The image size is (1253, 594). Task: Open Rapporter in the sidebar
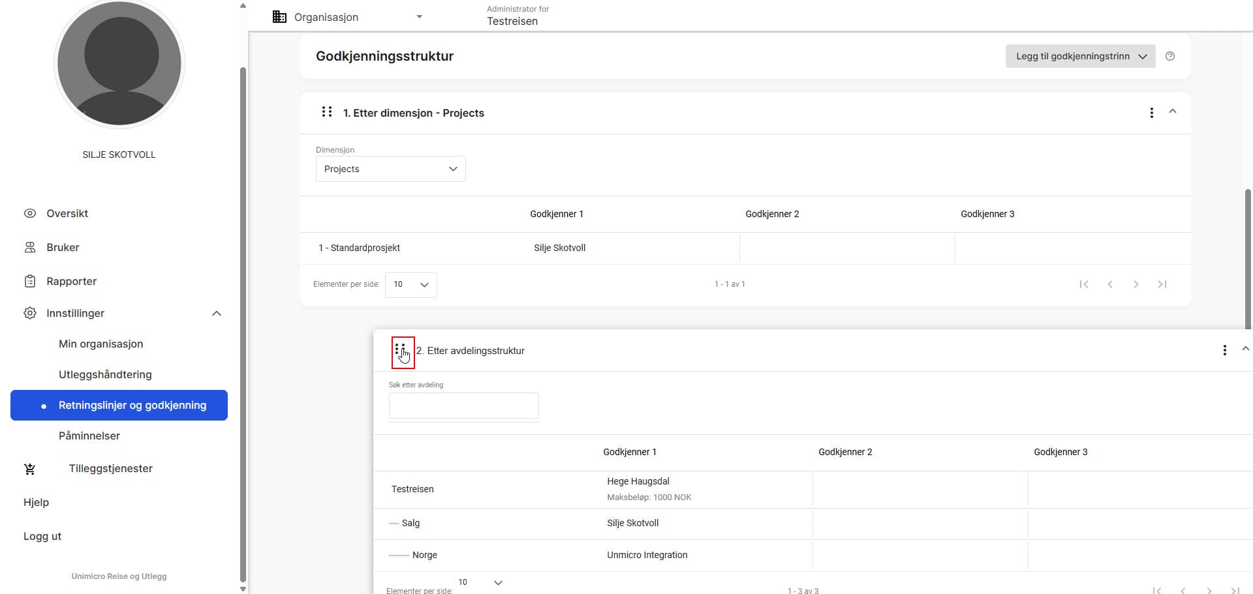(71, 281)
